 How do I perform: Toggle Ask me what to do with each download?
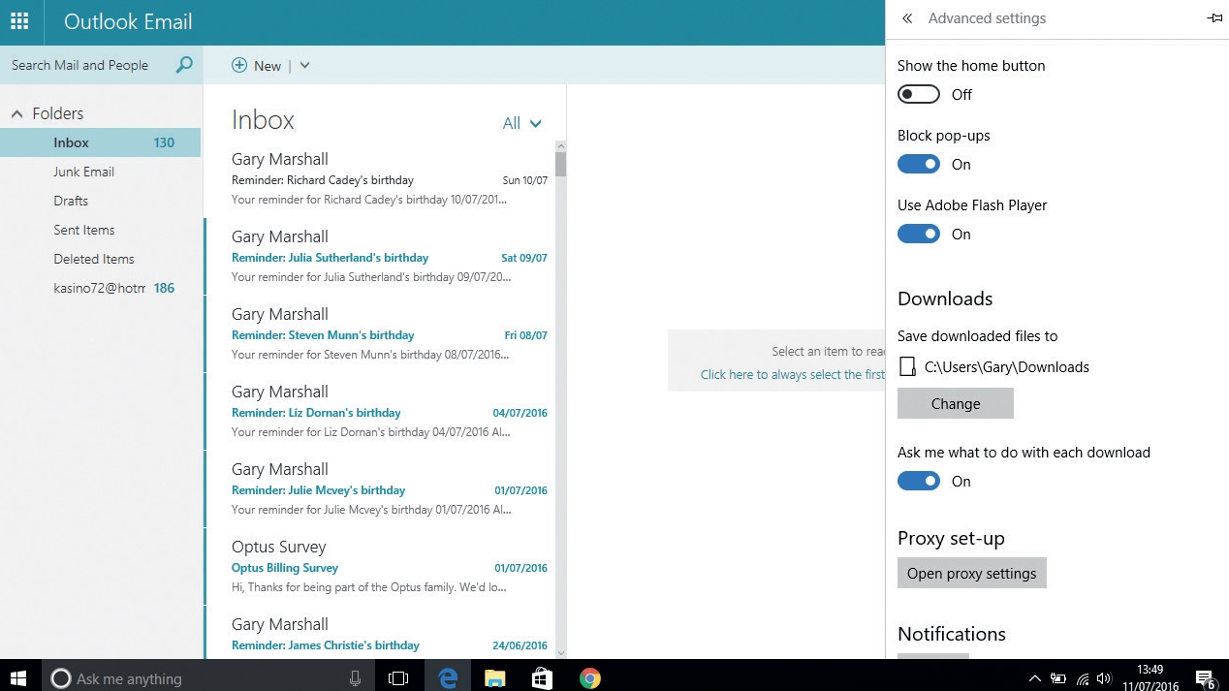click(x=919, y=481)
